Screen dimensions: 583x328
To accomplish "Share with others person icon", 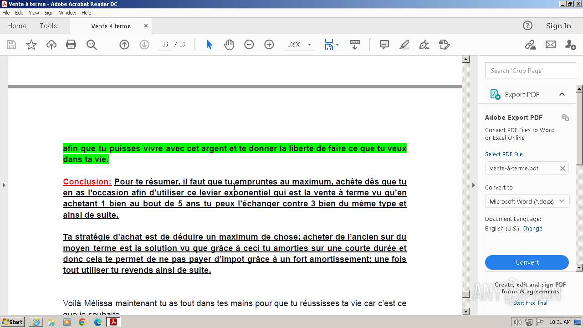I will [x=570, y=45].
